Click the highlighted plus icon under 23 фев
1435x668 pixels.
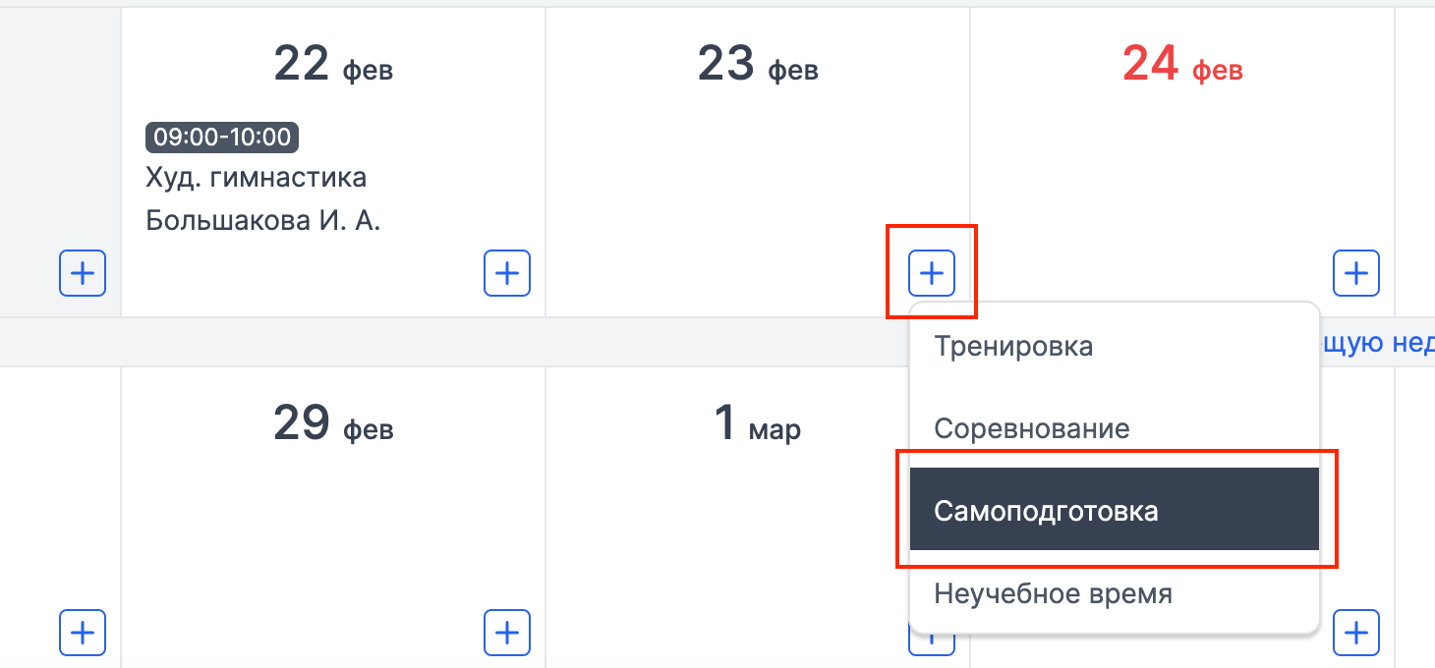(x=932, y=273)
